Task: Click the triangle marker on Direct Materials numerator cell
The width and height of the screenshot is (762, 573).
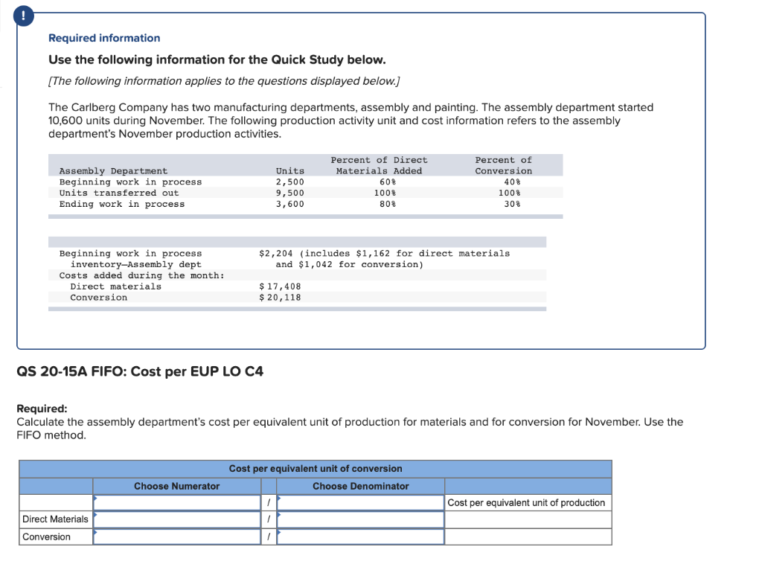Action: 96,515
